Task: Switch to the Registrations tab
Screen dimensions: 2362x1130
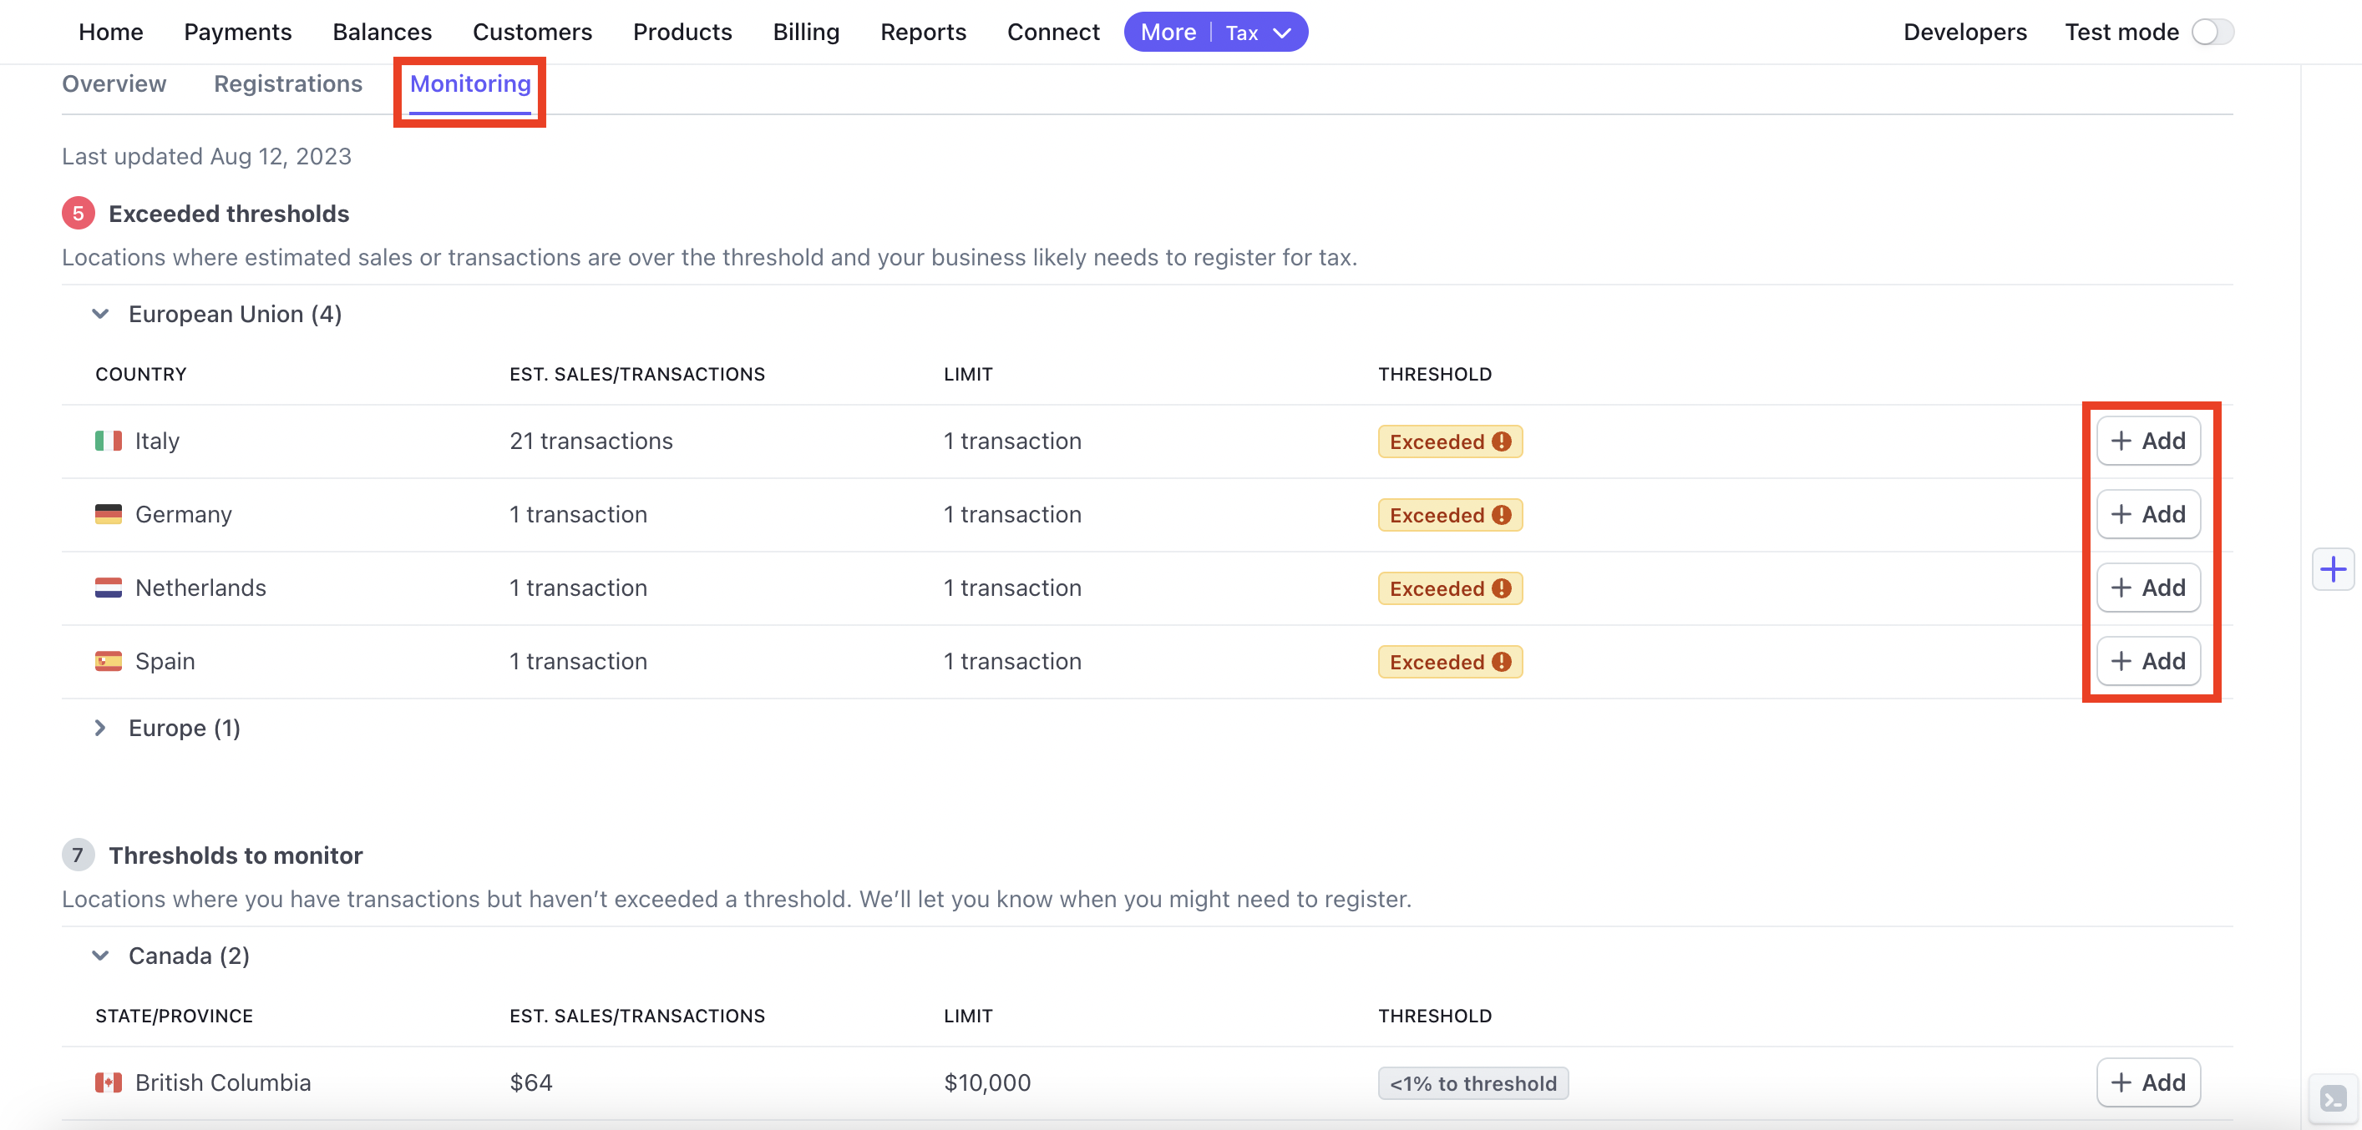Action: click(288, 83)
